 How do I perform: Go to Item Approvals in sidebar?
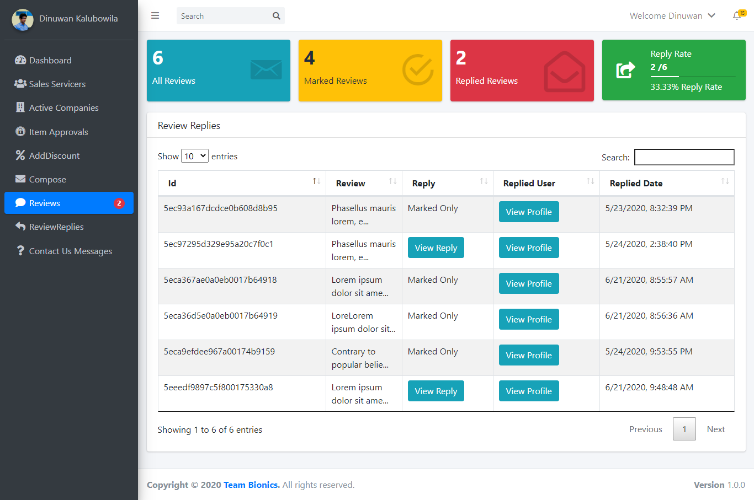point(59,132)
